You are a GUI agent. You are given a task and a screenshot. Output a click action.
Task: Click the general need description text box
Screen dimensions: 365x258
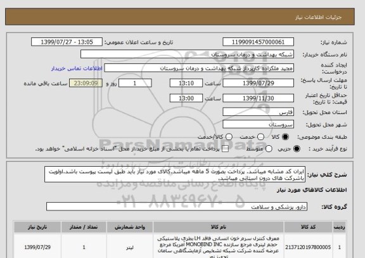coord(175,174)
